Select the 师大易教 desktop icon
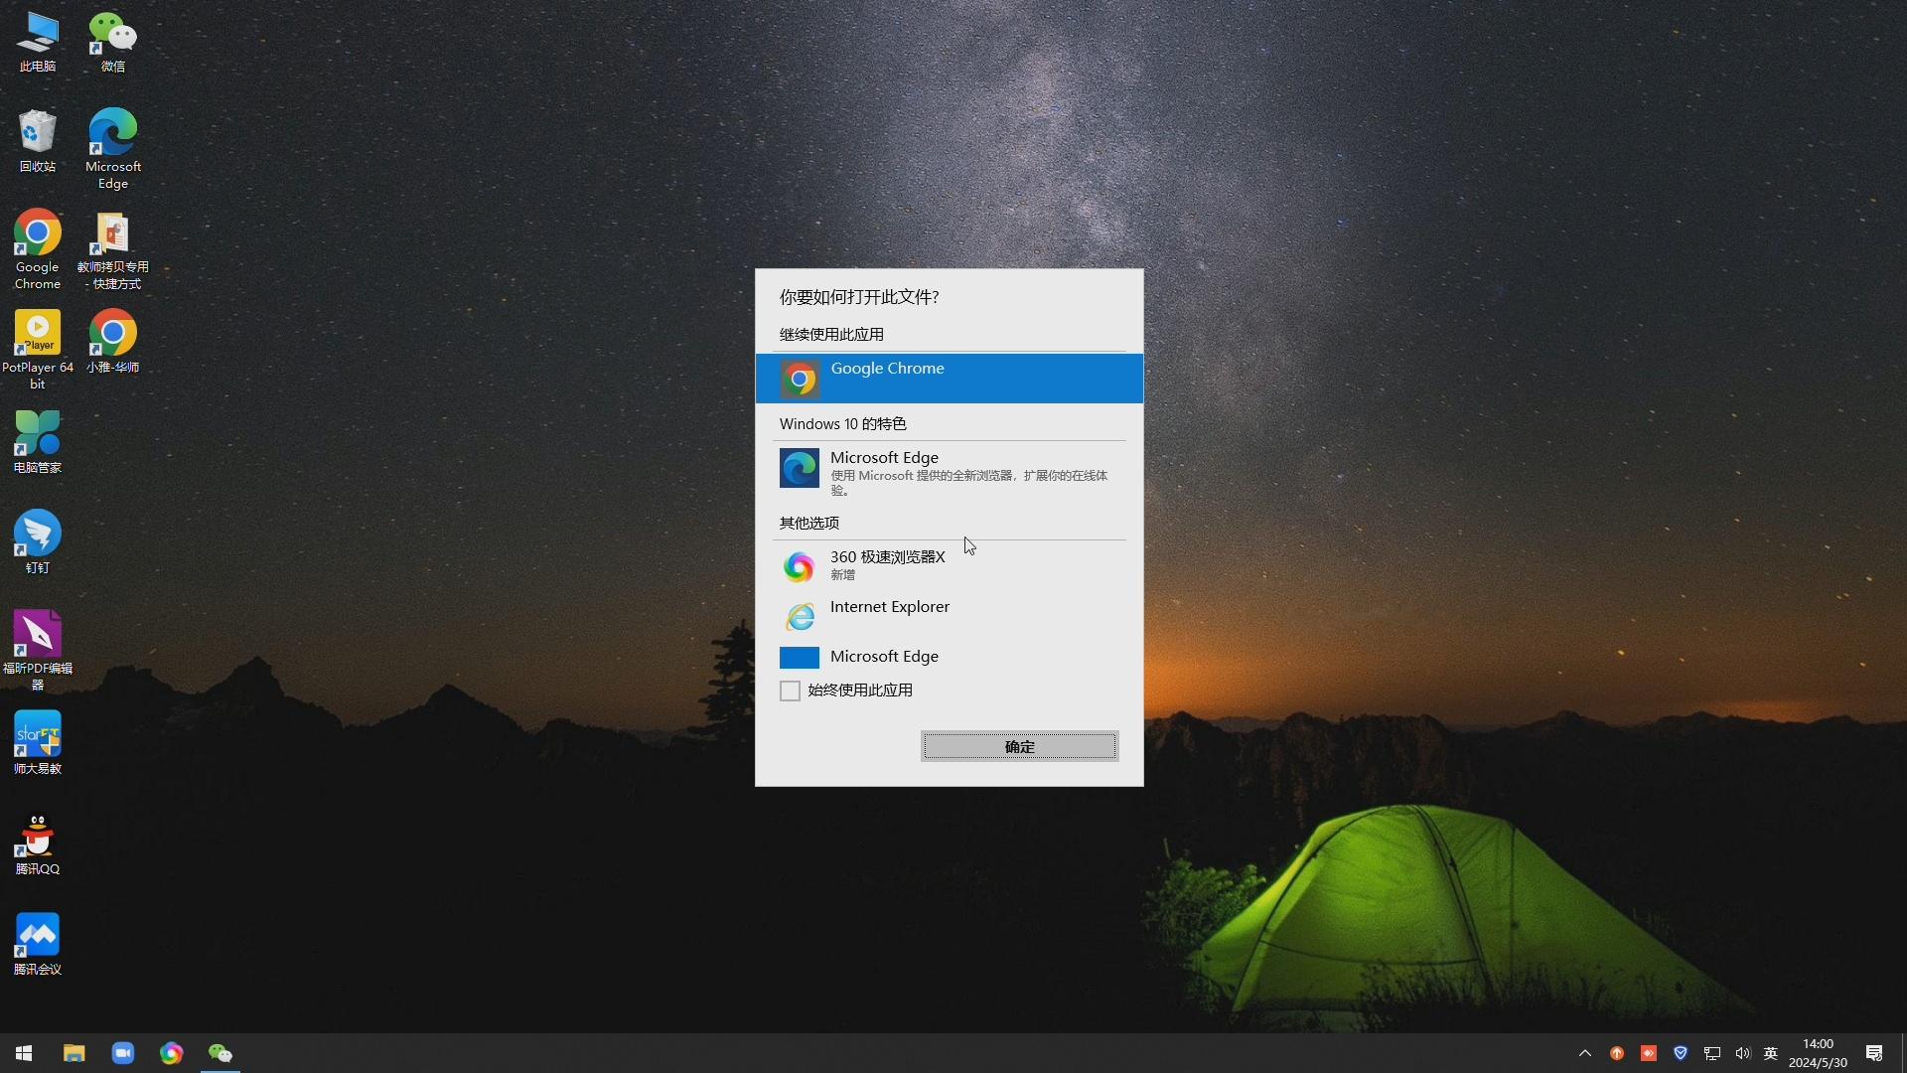The width and height of the screenshot is (1907, 1073). point(38,743)
